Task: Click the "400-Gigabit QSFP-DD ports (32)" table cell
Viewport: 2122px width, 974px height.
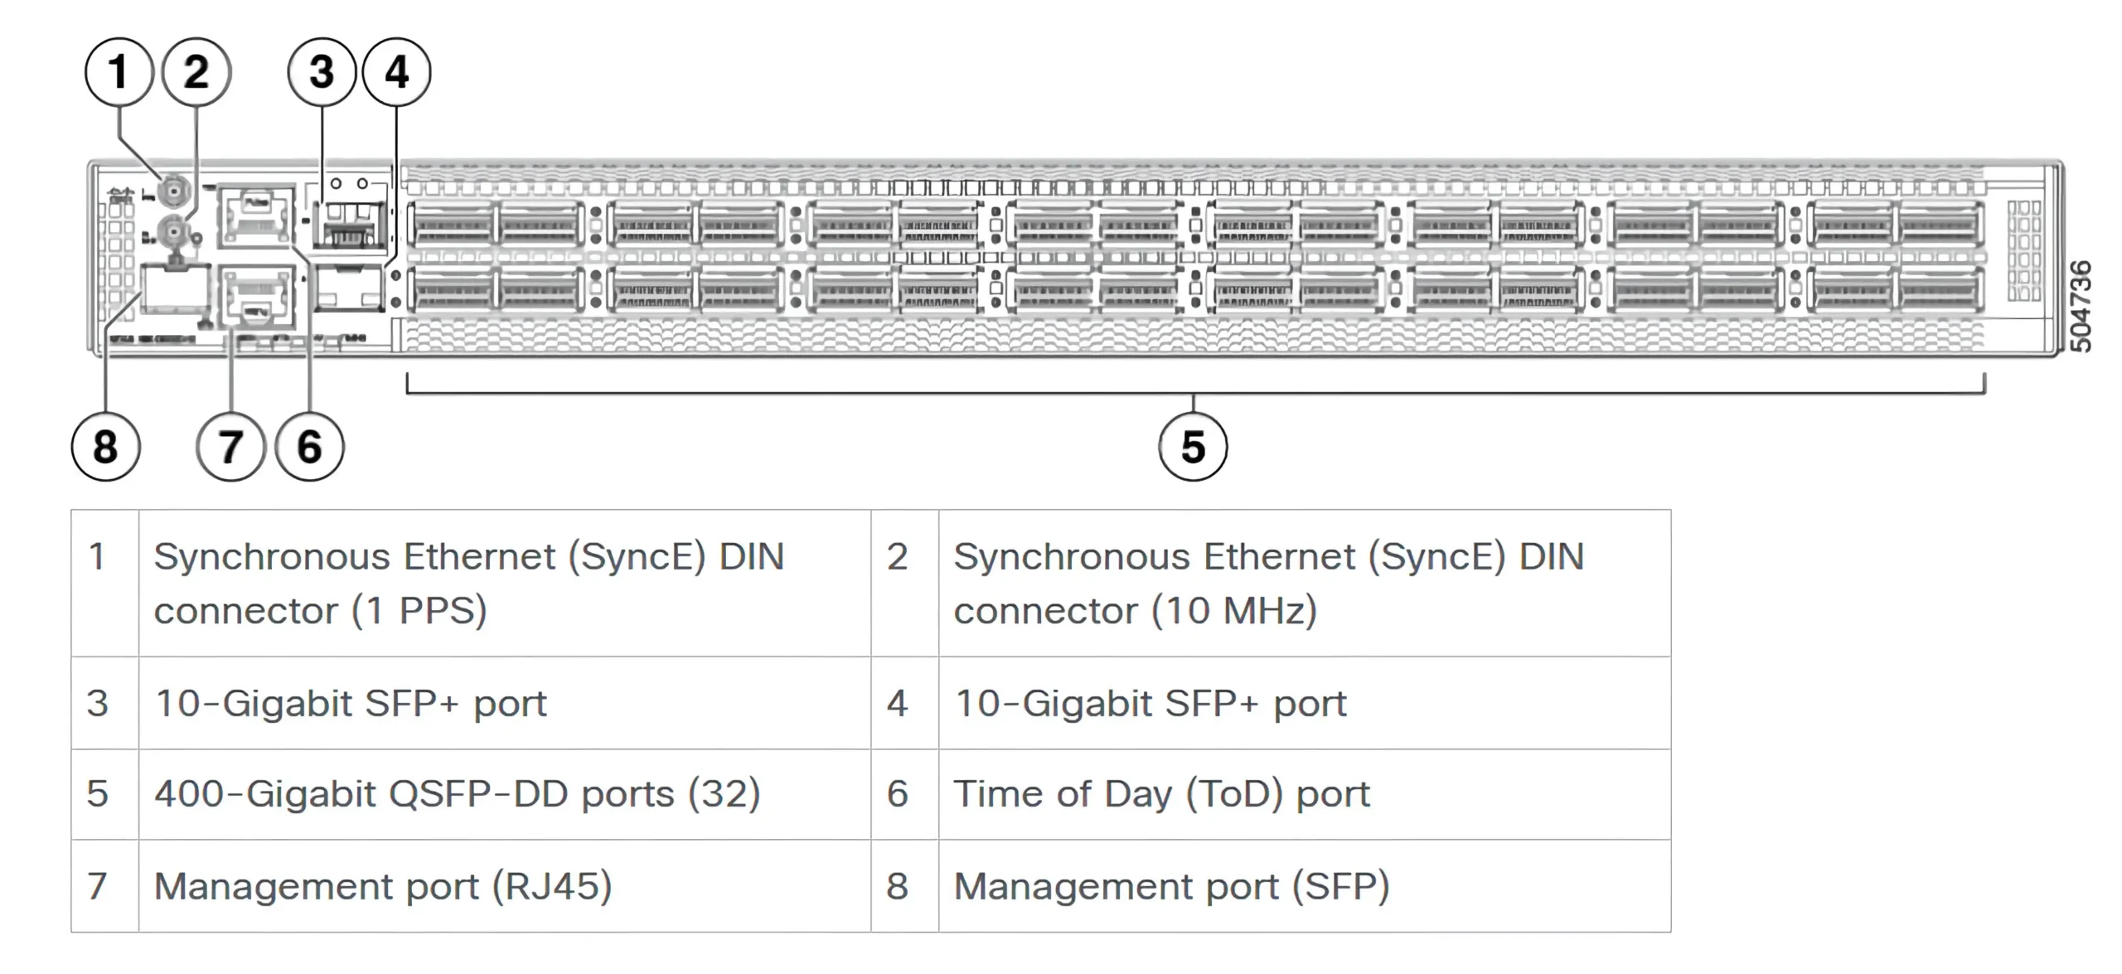Action: coord(457,794)
